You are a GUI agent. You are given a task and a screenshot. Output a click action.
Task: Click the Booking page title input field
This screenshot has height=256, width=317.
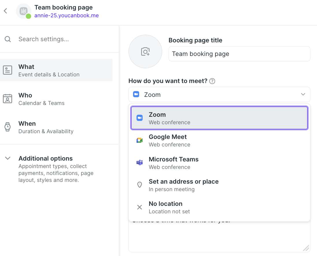[239, 54]
